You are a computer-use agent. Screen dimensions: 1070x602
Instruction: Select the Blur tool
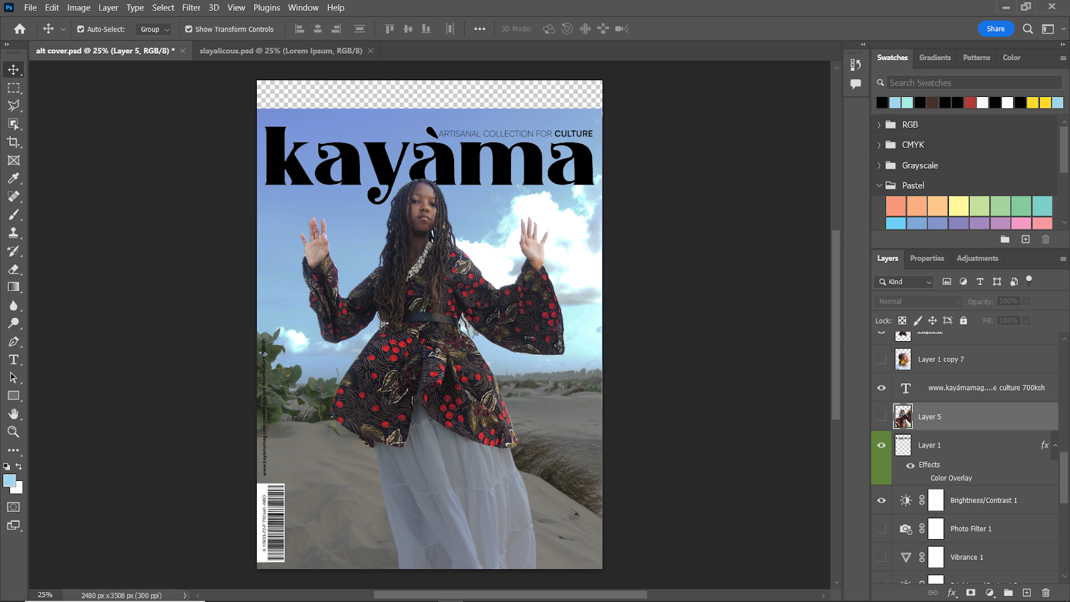(13, 306)
